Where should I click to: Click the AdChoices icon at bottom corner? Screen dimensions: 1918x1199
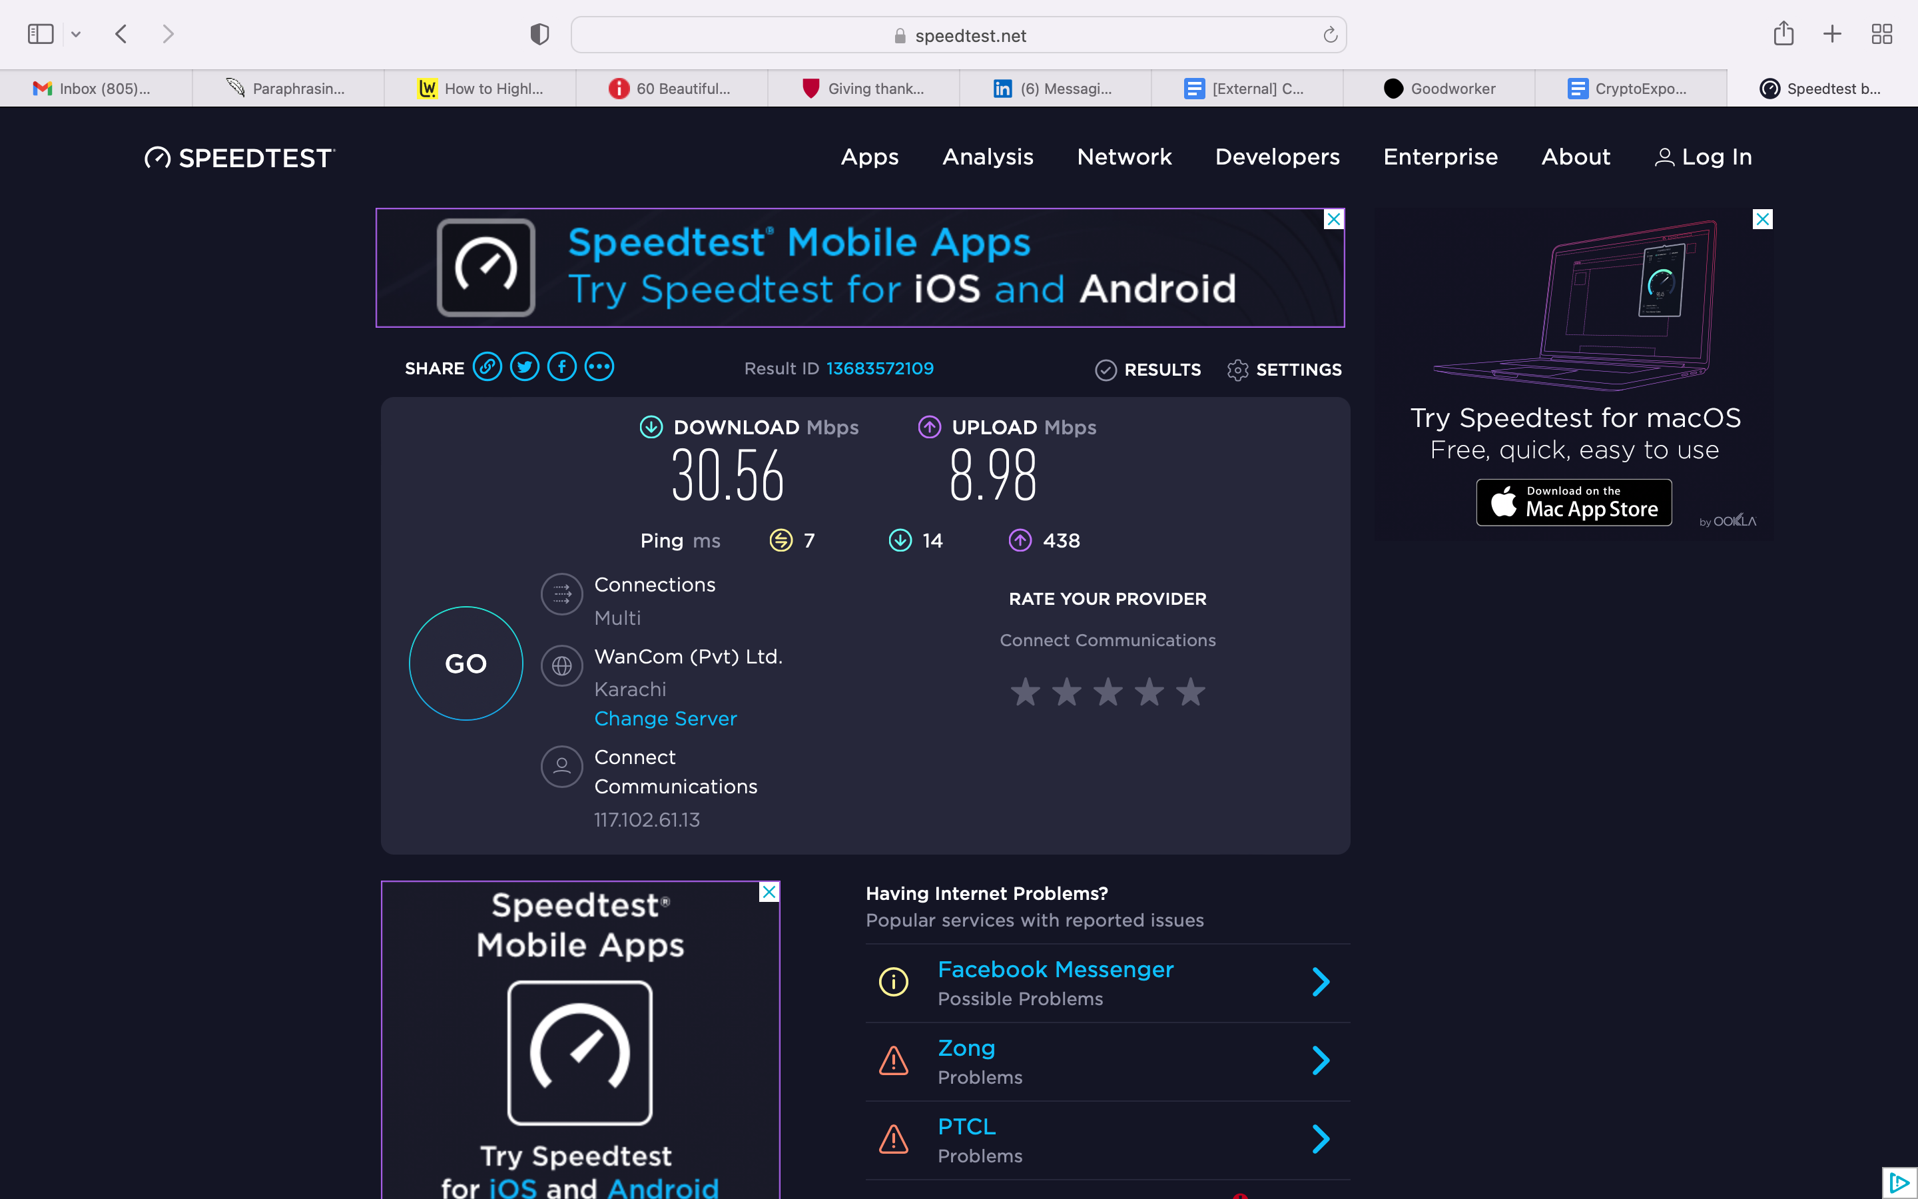click(x=1899, y=1183)
